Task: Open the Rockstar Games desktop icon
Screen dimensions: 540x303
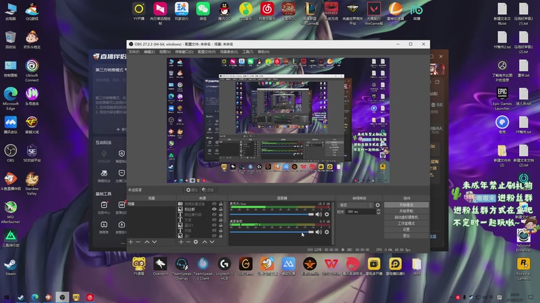Action: click(x=524, y=268)
